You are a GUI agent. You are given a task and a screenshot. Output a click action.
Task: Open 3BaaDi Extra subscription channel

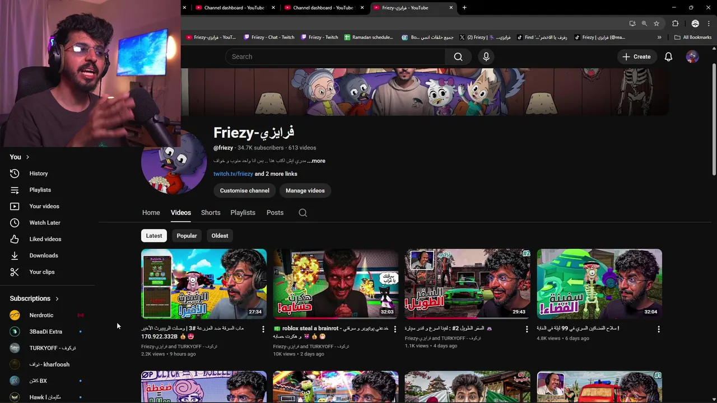point(47,331)
